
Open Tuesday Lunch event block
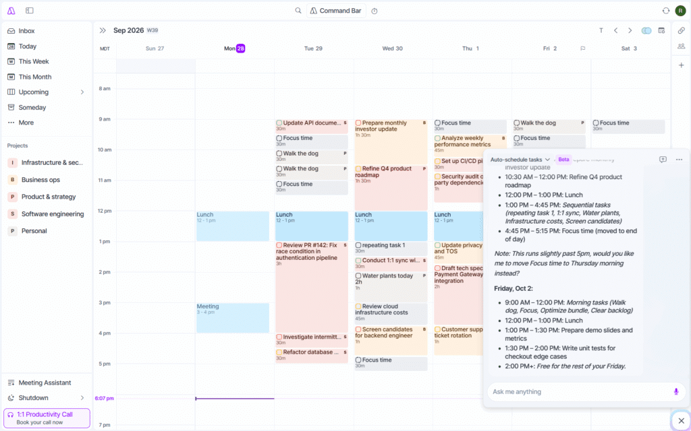click(x=312, y=226)
